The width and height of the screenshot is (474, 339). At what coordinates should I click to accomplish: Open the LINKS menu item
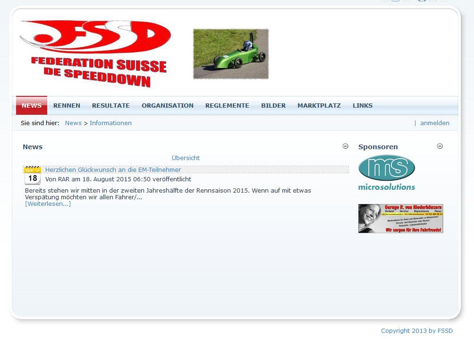coord(363,106)
